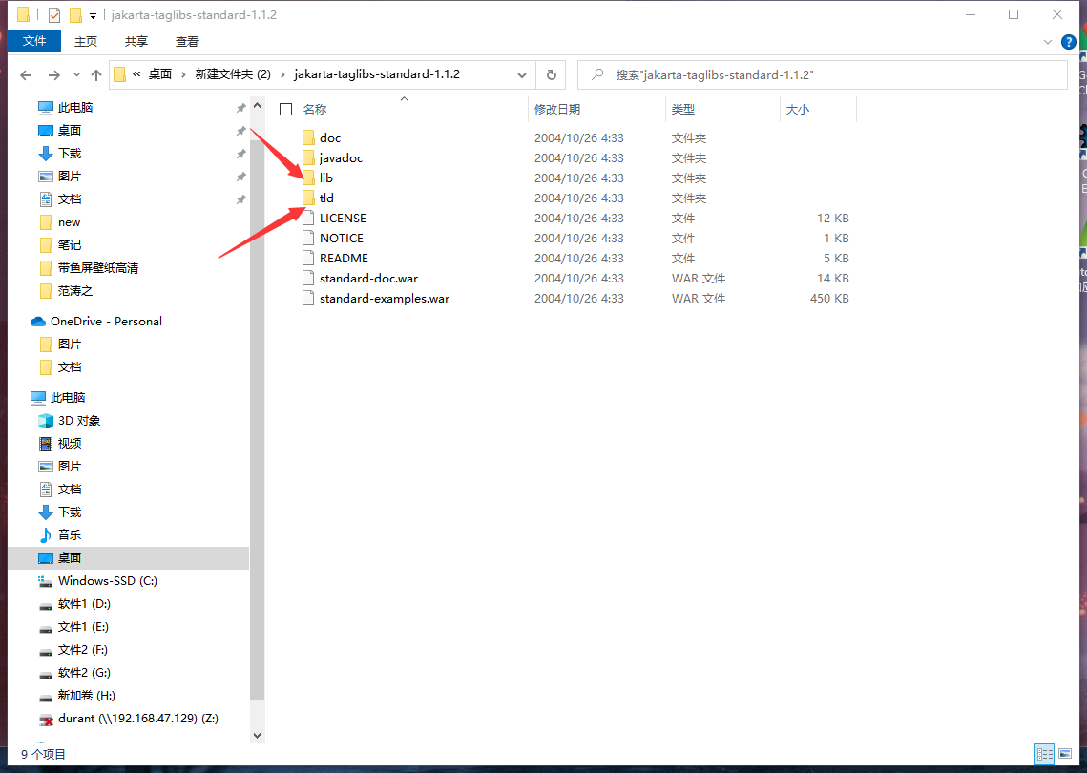Image resolution: width=1087 pixels, height=773 pixels.
Task: Sort by 类型 column header
Action: [683, 110]
